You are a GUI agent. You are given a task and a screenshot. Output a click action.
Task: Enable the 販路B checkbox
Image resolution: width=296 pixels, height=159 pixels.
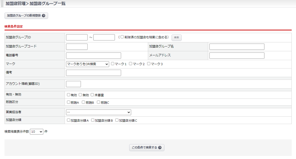84,102
